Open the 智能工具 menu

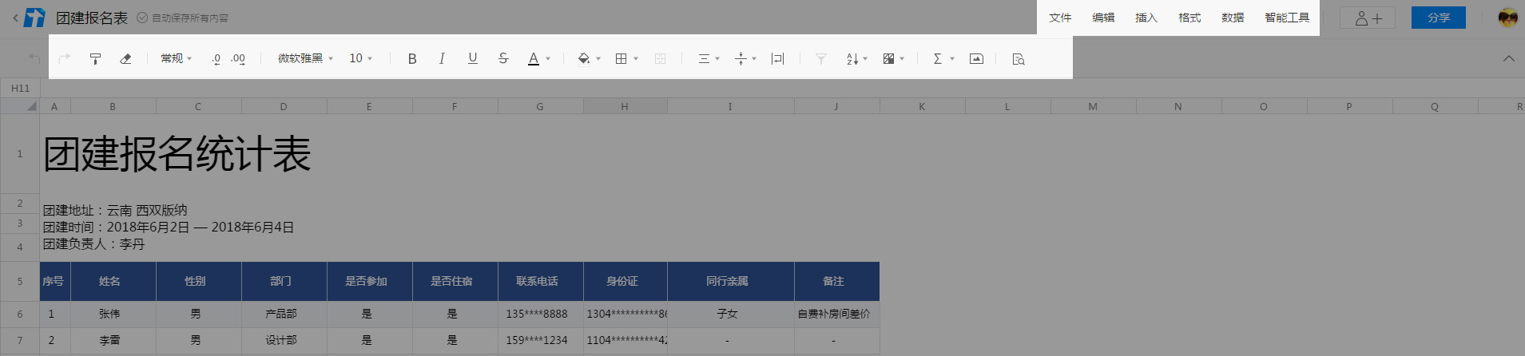tap(1286, 18)
